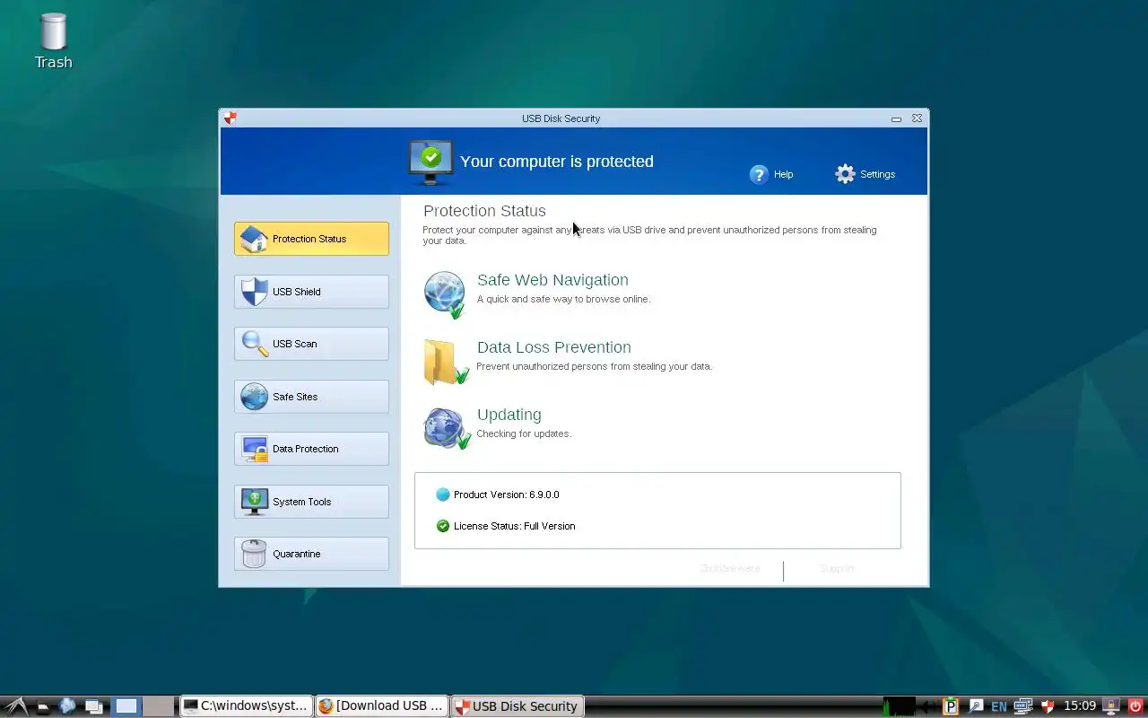Open the Trash desktop icon
1148x718 pixels.
tap(53, 41)
